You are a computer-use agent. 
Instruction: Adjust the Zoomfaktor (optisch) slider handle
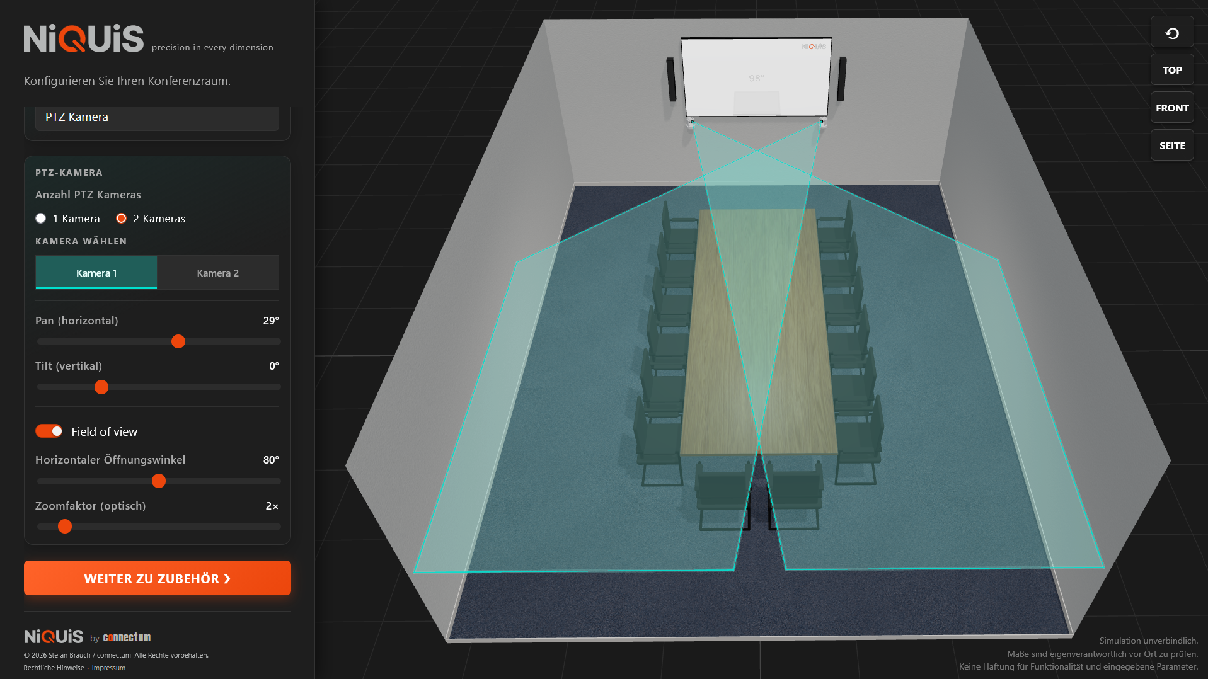[x=65, y=527]
